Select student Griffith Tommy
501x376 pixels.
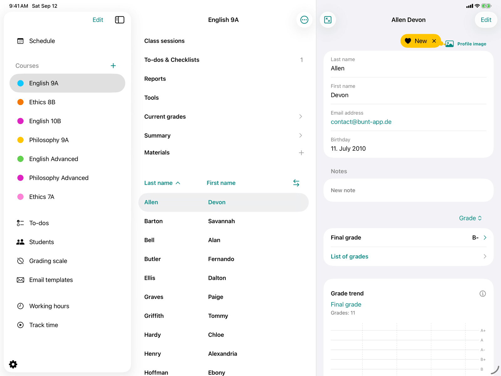coord(224,316)
